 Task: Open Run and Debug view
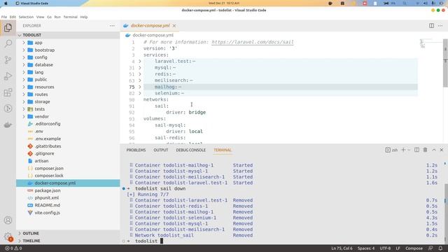pyautogui.click(x=8, y=76)
